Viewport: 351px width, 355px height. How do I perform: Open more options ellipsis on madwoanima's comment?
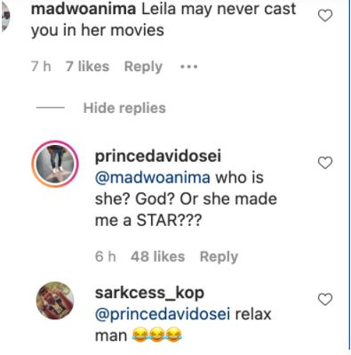click(189, 67)
